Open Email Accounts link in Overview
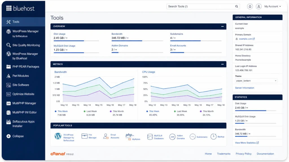Image resolution: width=289 pixels, height=162 pixels. pyautogui.click(x=178, y=45)
